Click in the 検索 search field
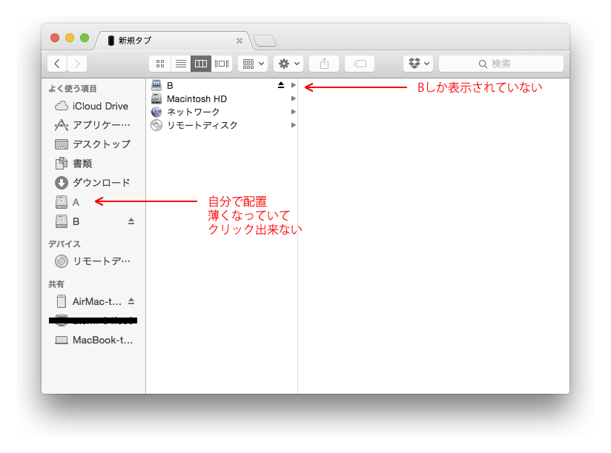 coord(501,64)
